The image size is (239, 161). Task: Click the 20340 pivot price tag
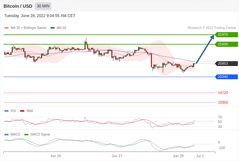coord(226,77)
